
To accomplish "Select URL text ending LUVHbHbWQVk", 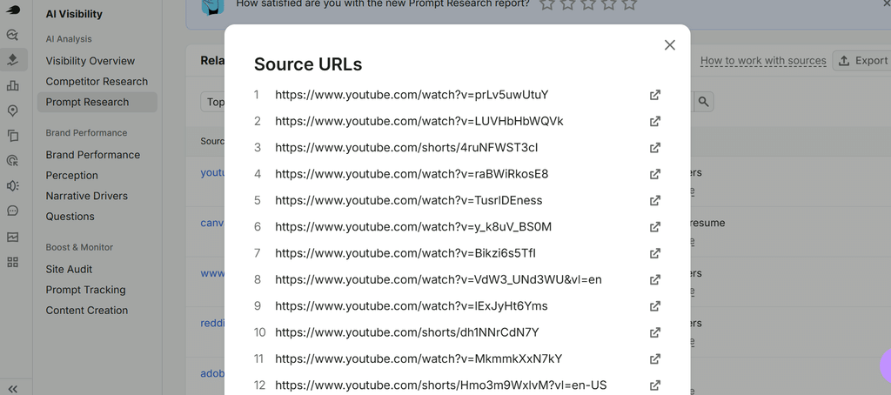I will (419, 121).
